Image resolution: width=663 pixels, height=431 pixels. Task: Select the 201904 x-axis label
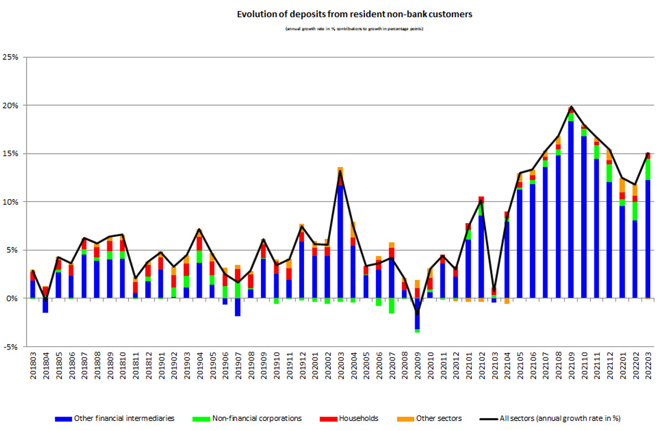click(200, 366)
